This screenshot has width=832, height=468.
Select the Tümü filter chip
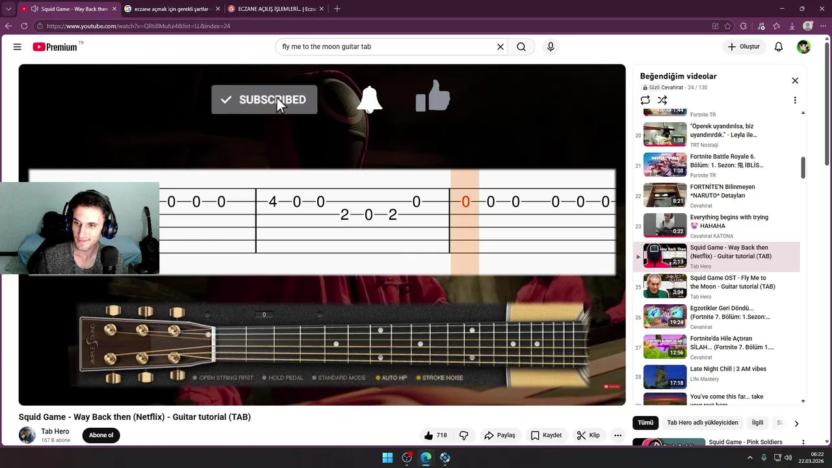coord(645,422)
